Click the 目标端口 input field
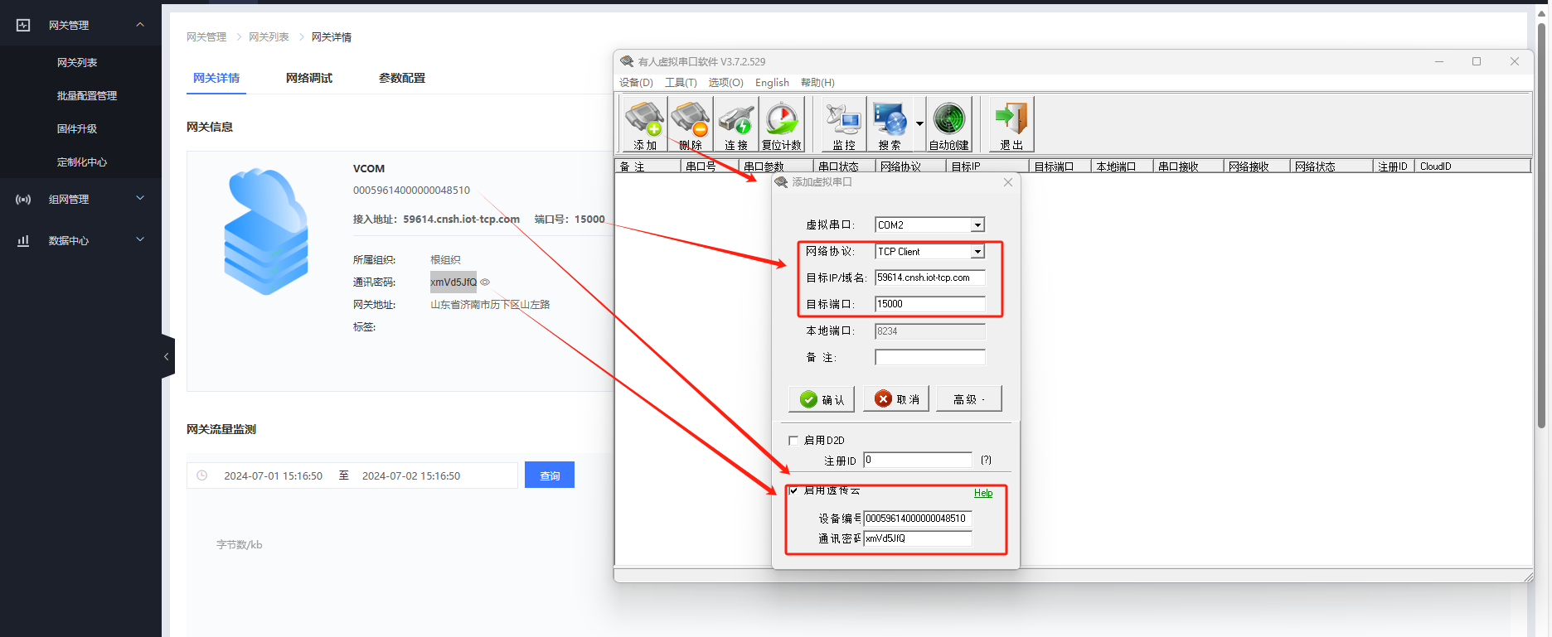The image size is (1552, 637). point(930,304)
